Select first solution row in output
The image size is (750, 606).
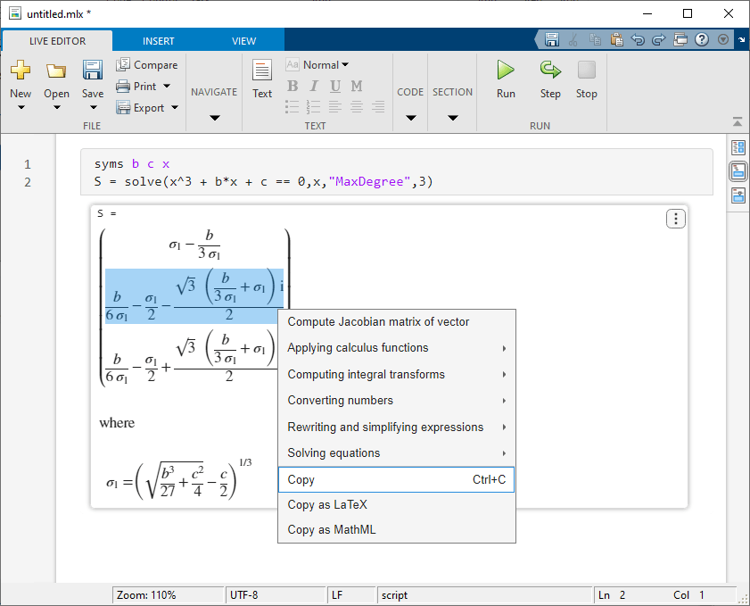tap(194, 246)
